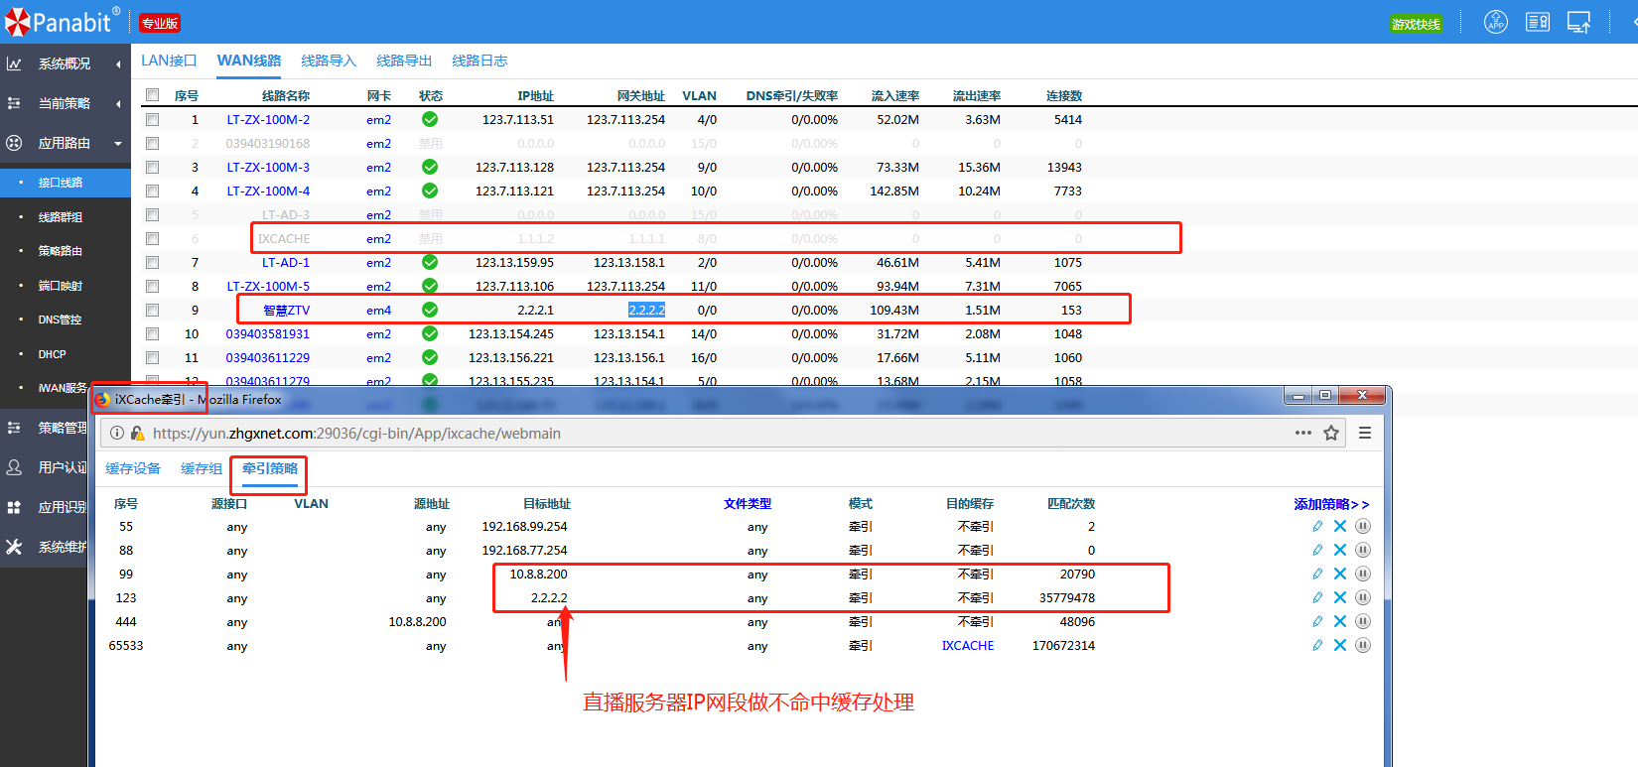Expand the 系统概况 sidebar section
Image resolution: width=1638 pixels, height=767 pixels.
pyautogui.click(x=65, y=64)
